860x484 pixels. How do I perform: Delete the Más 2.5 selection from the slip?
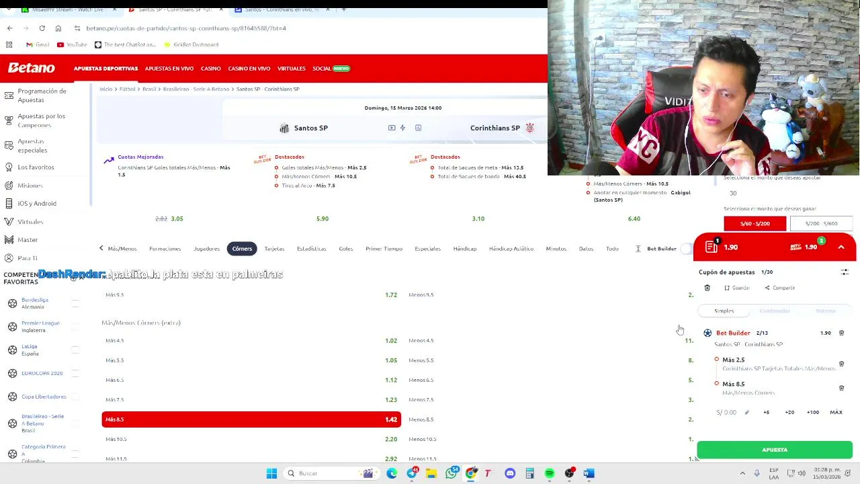tap(841, 364)
